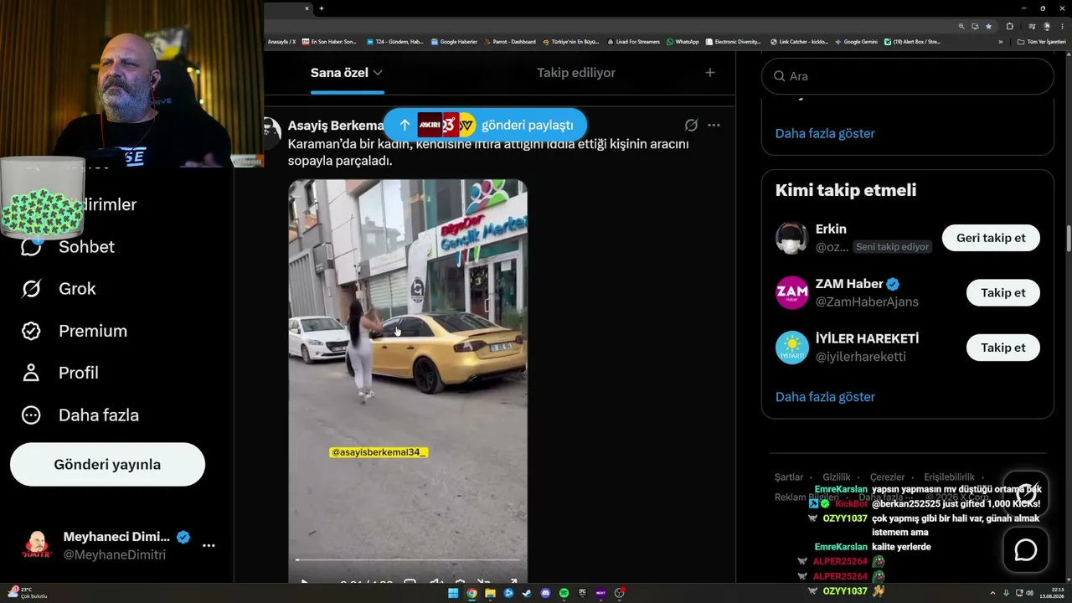Open account menu dots beside Meyhaneci Dimitri
This screenshot has height=603, width=1072.
pos(209,545)
